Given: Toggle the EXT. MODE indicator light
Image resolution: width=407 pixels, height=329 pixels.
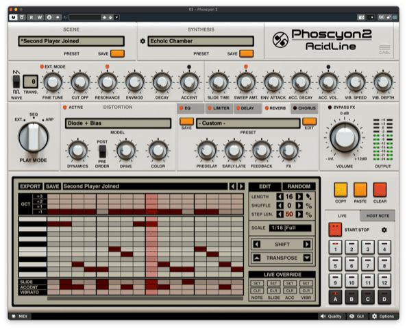Looking at the screenshot, I should pos(42,66).
